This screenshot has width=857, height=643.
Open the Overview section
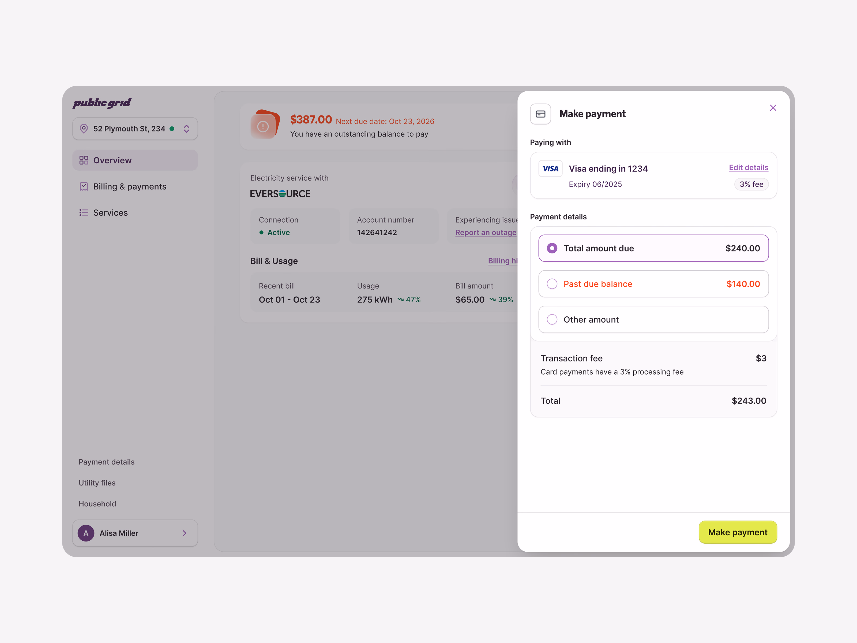pyautogui.click(x=135, y=160)
